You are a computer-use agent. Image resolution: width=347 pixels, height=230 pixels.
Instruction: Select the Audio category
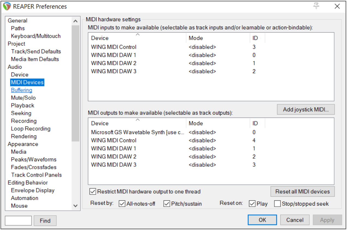(x=15, y=67)
